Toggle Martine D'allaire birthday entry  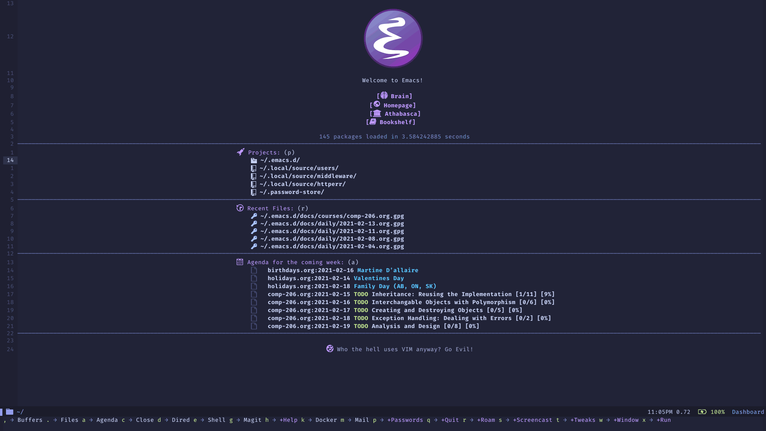pos(387,270)
